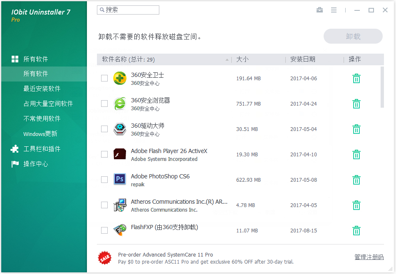Viewport: 396px width, 274px height.
Task: Uninstall Adobe Flash Player 26 ActiveX via trash icon
Action: (x=356, y=155)
